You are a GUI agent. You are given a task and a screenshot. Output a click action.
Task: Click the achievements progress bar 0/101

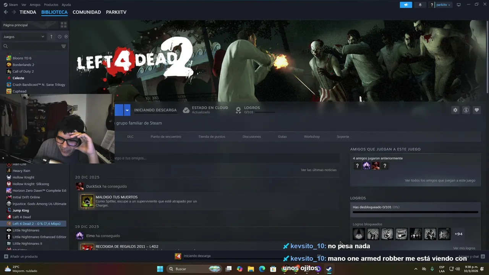tap(415, 212)
